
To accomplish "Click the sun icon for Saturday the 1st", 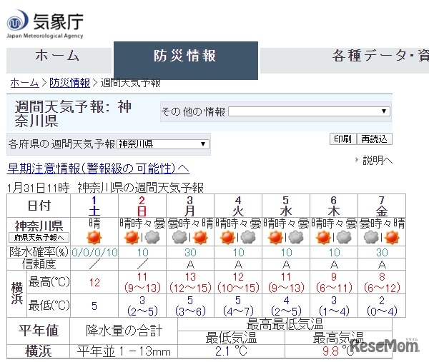I will click(94, 237).
